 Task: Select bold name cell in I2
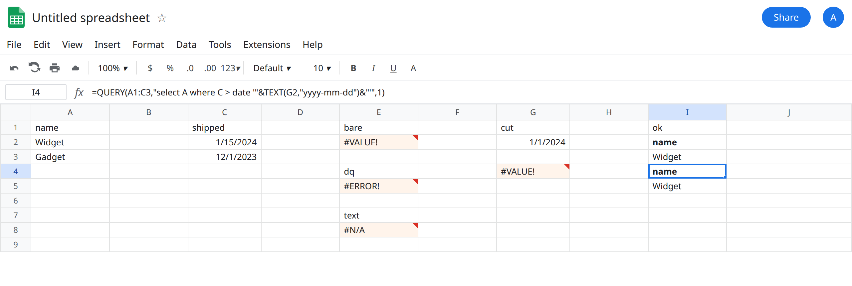coord(687,142)
